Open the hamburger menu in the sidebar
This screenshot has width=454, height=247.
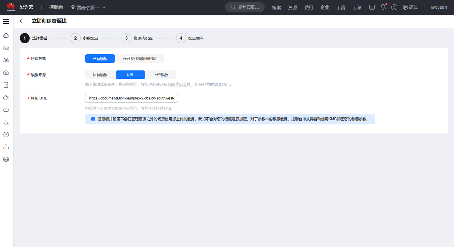(x=6, y=21)
